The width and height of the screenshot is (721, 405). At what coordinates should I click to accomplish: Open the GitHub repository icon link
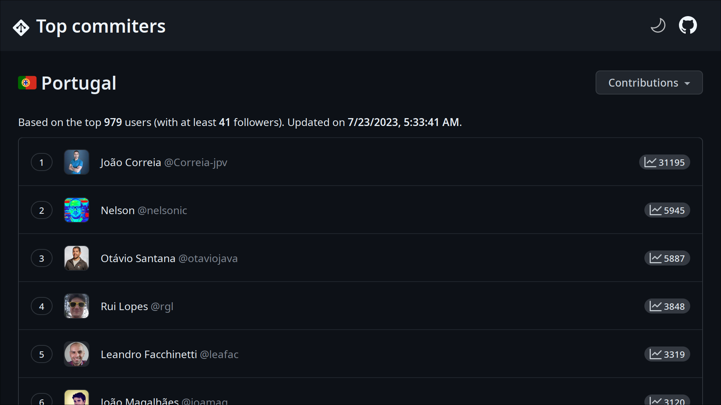pyautogui.click(x=688, y=25)
